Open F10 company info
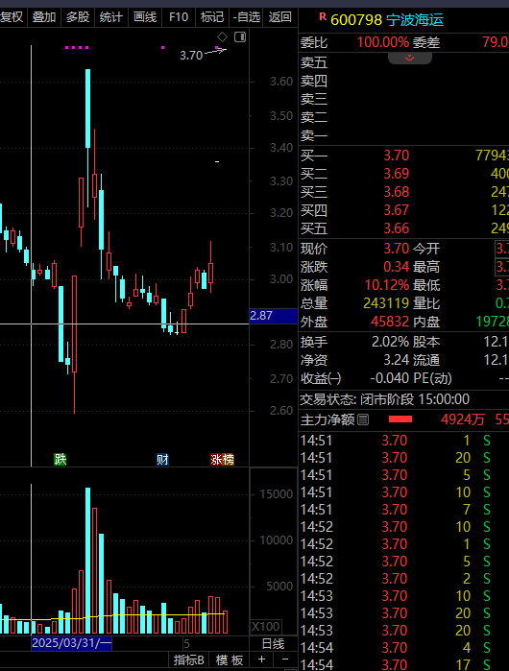Image resolution: width=509 pixels, height=671 pixels. tap(179, 17)
